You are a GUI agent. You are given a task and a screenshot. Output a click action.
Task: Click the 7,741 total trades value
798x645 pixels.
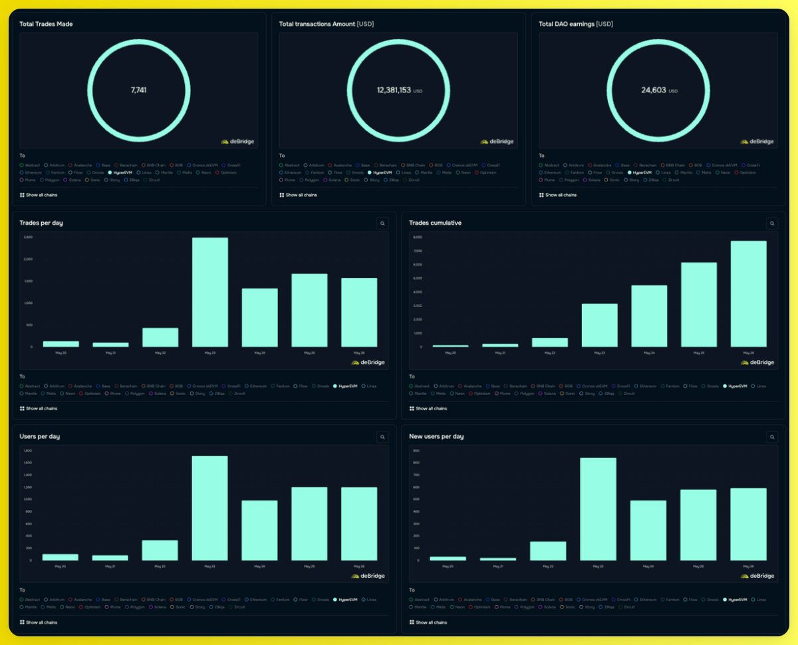pos(139,90)
